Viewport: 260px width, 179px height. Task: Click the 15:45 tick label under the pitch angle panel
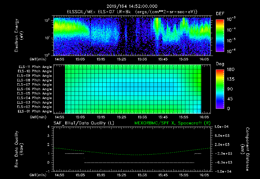point(163,117)
